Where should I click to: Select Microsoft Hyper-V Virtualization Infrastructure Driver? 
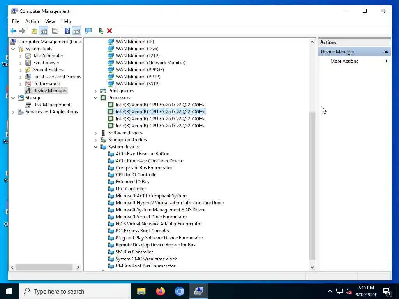tap(170, 203)
